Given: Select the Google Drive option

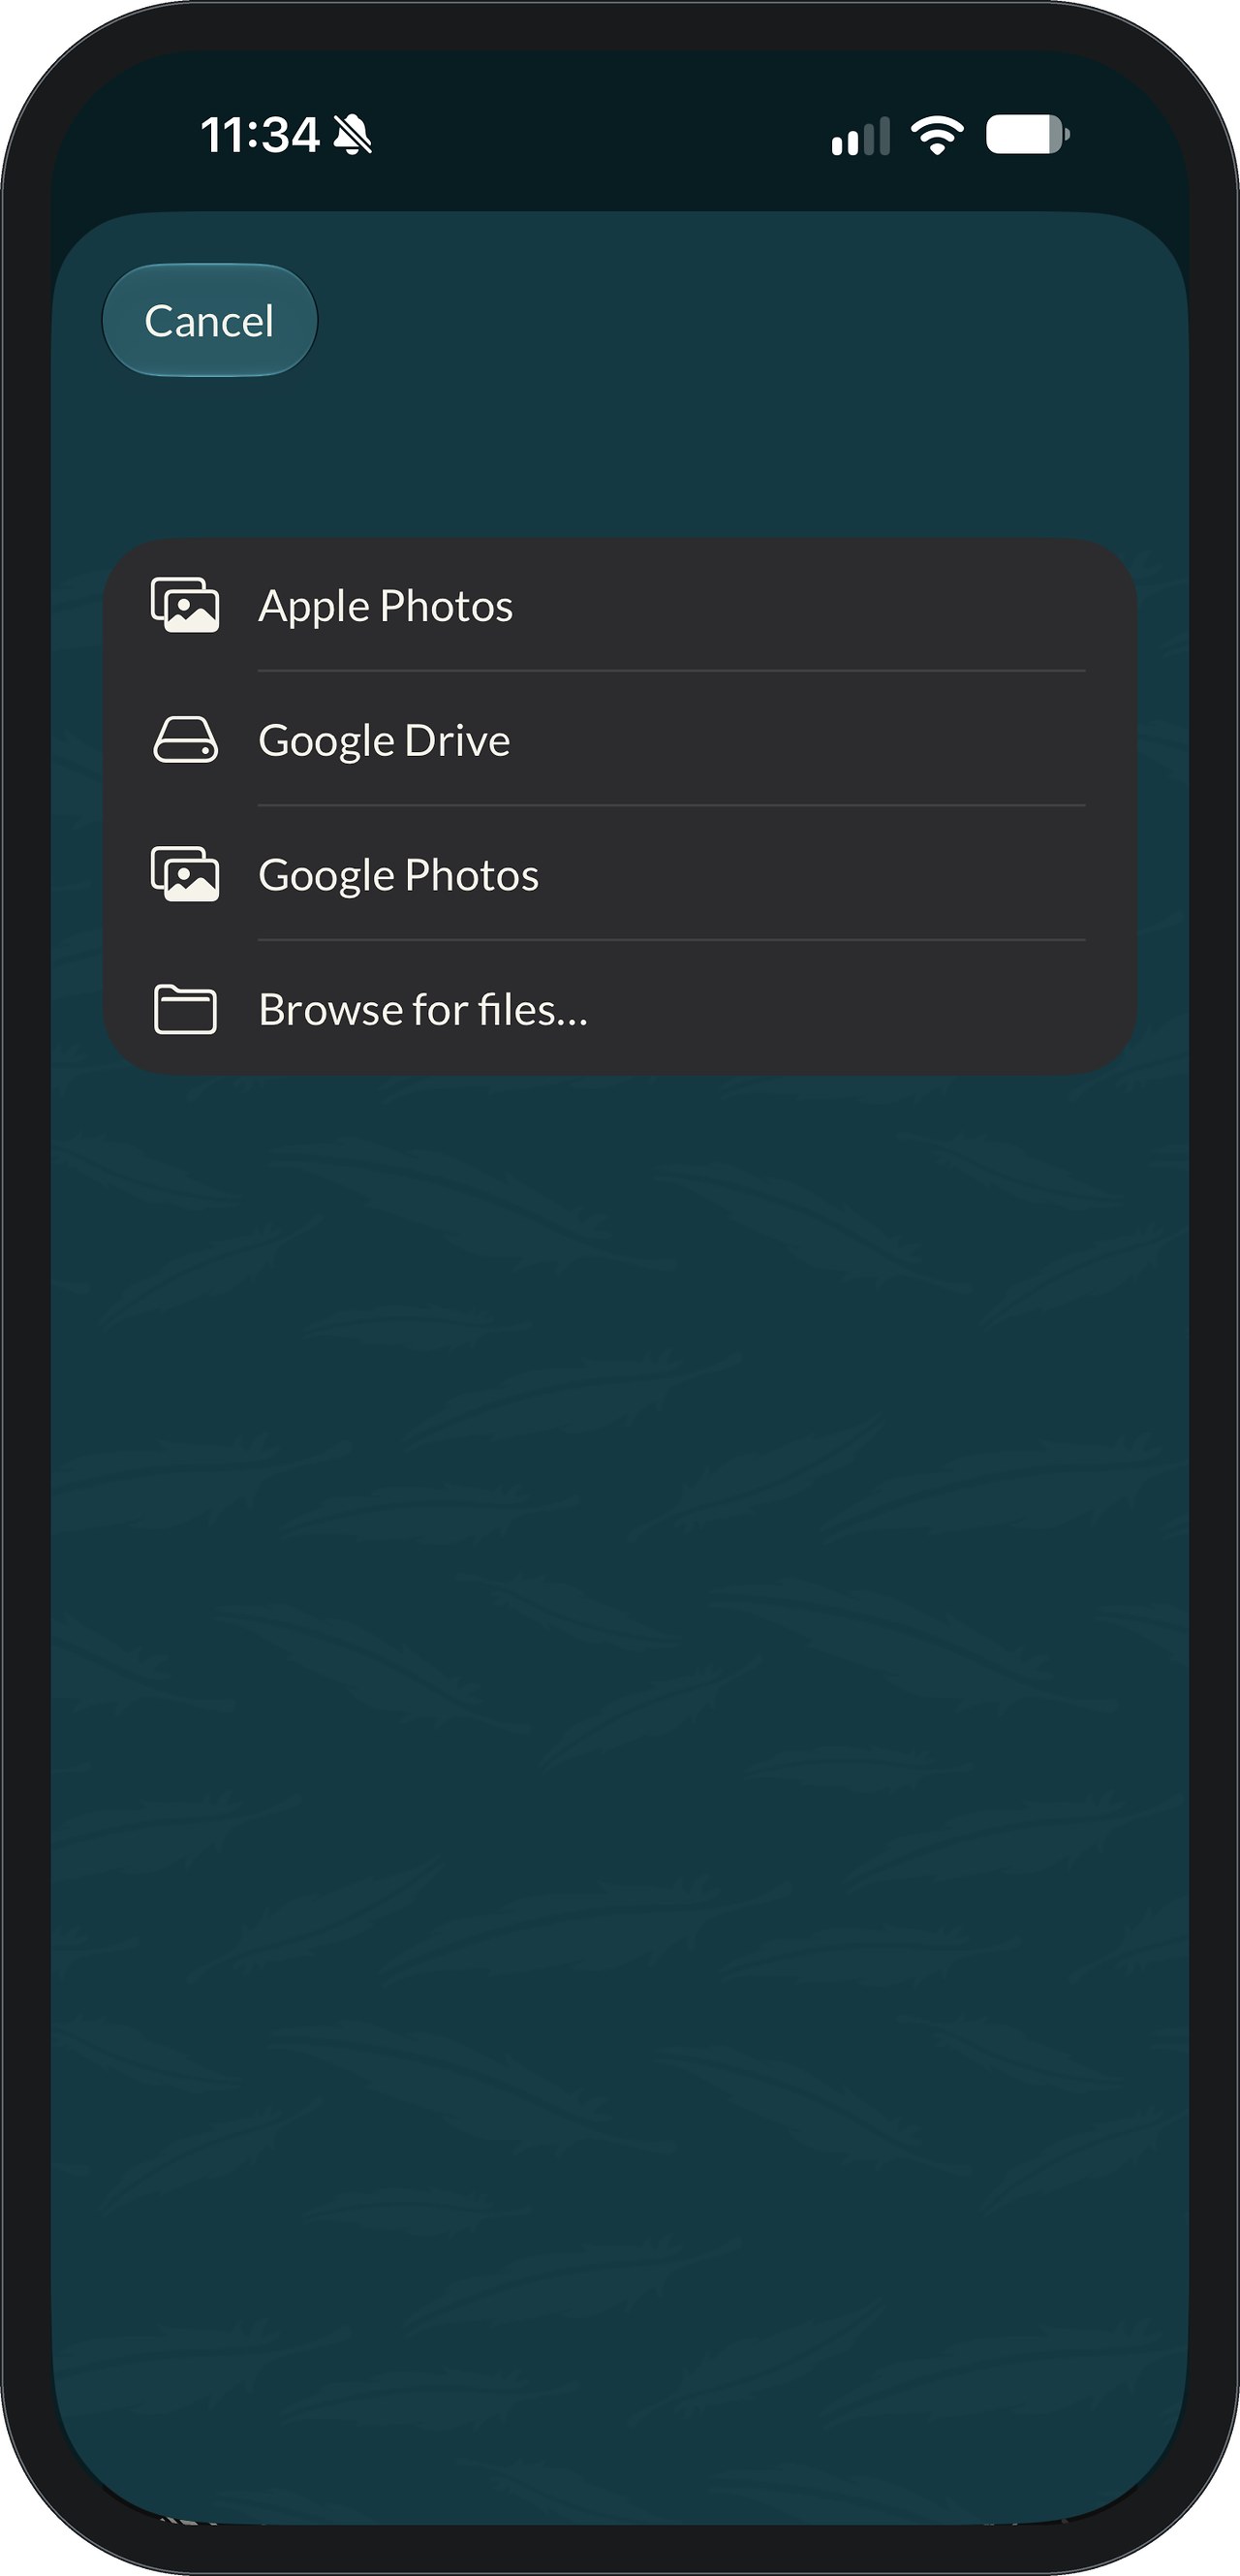Looking at the screenshot, I should 619,740.
